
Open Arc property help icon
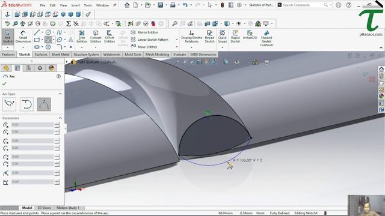pos(58,76)
